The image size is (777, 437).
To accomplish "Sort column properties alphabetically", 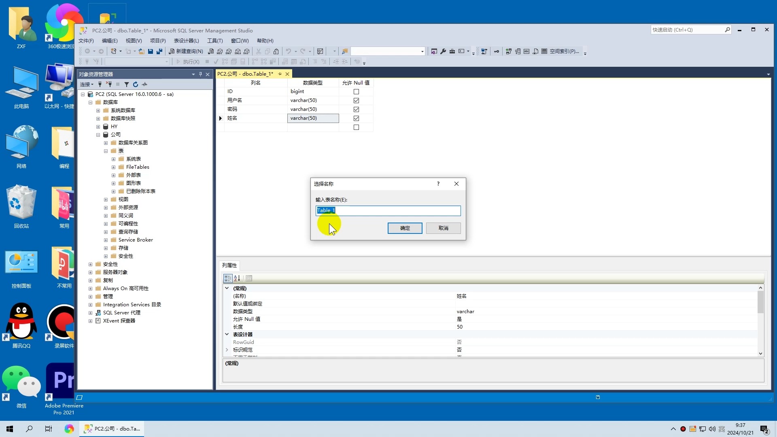I will point(237,278).
